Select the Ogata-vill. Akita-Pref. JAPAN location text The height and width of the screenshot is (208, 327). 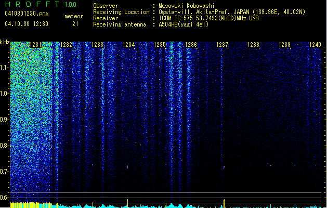coord(232,12)
